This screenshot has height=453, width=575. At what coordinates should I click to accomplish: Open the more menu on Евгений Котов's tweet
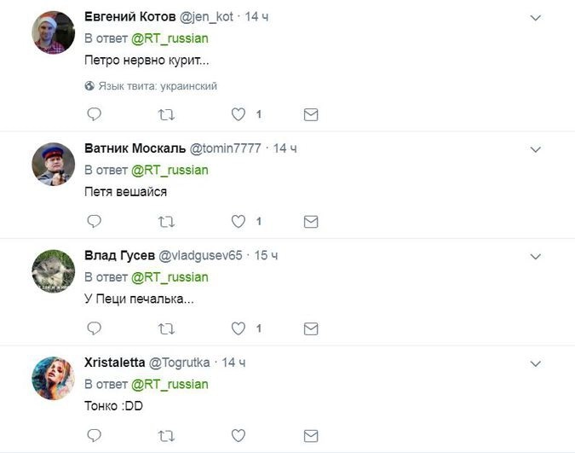click(536, 18)
